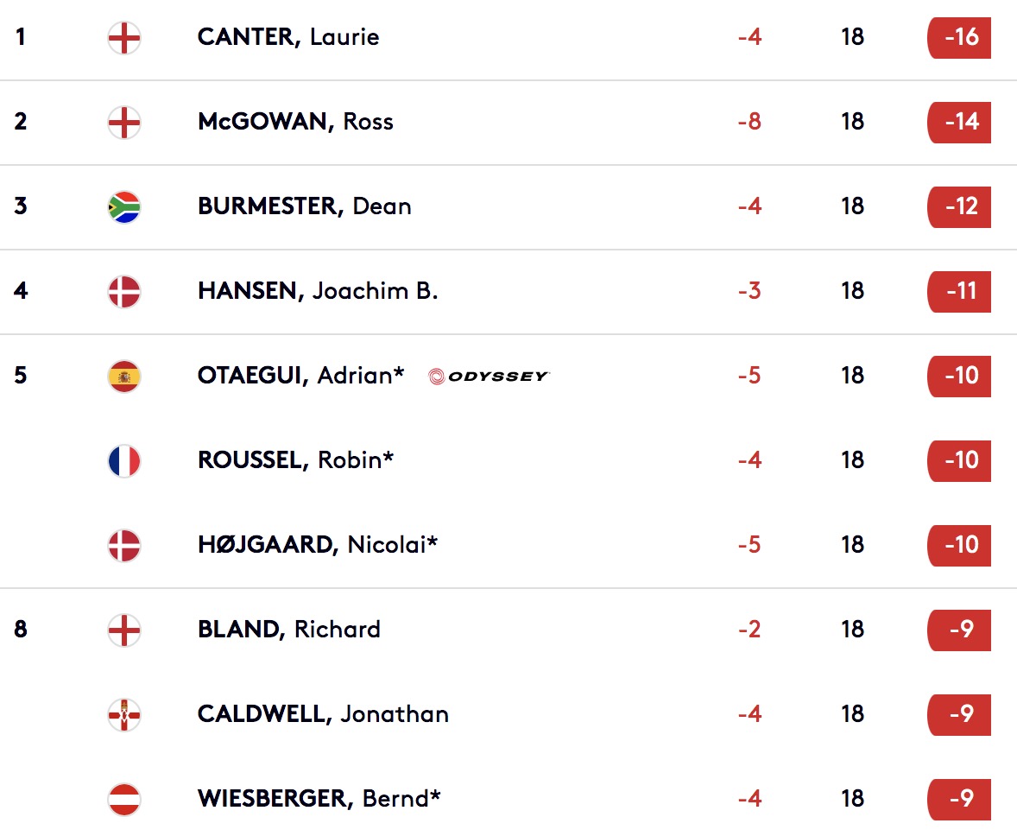Click Bernd Wiesberger's name
Screen dimensions: 1017x836
[319, 798]
